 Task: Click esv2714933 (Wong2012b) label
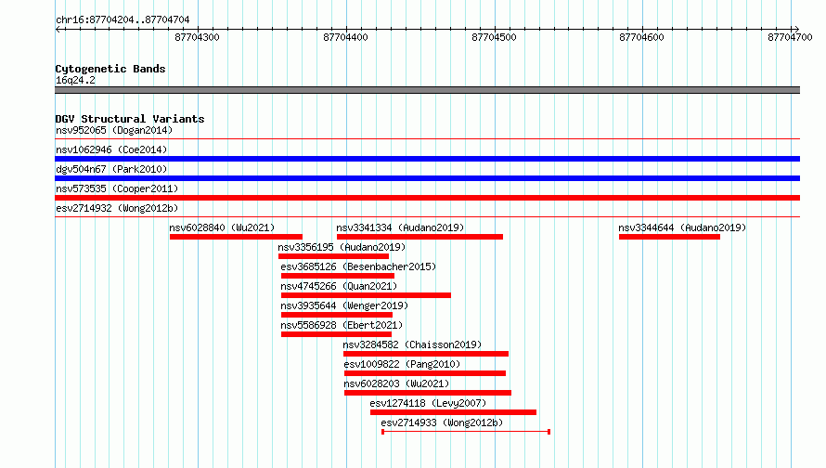(x=442, y=422)
